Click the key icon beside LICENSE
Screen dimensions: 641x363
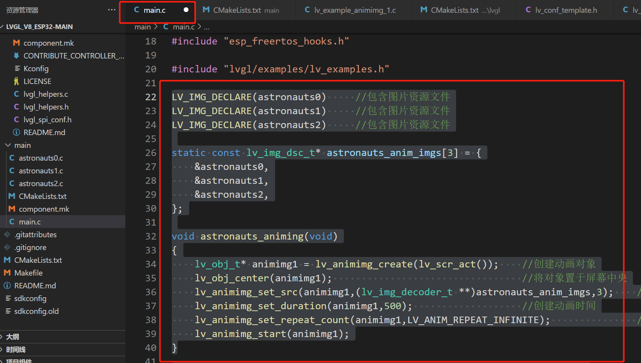coord(16,81)
